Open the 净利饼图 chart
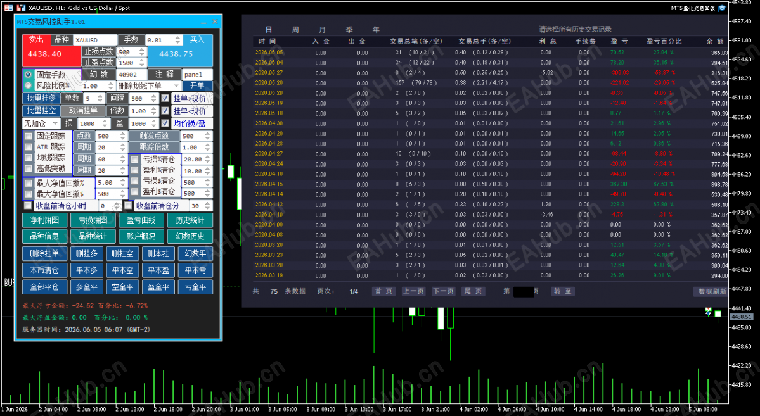The height and width of the screenshot is (416, 760). click(44, 220)
